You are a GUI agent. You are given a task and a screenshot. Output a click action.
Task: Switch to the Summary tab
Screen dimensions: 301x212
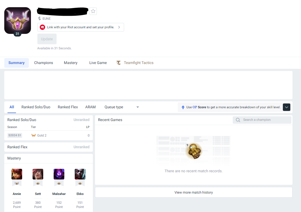point(17,63)
